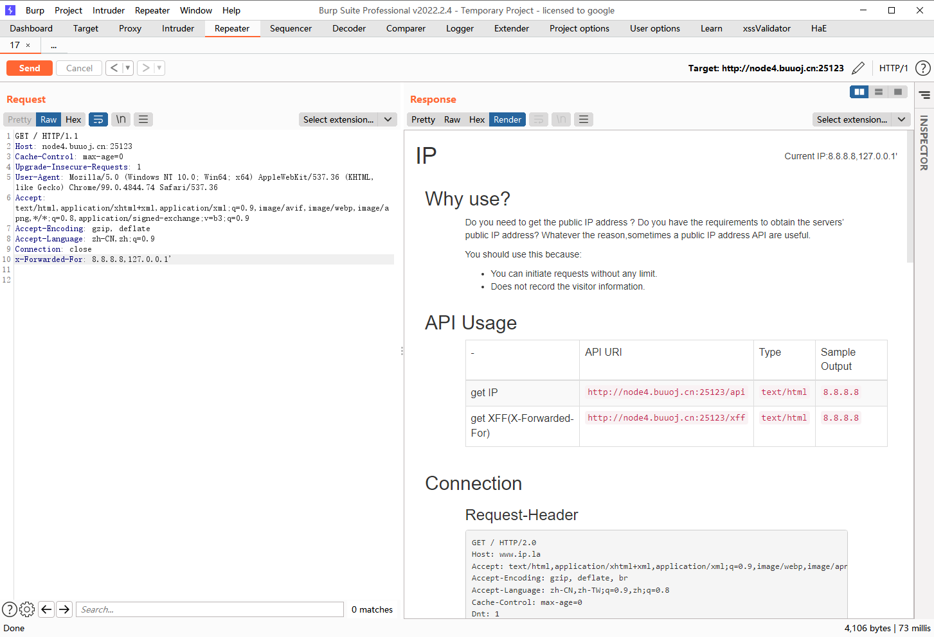The image size is (934, 637).
Task: Toggle response non-printable \n icon
Action: pos(561,119)
